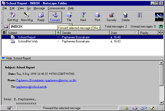Sort by Sender column header
The width and height of the screenshot is (165, 111).
pyautogui.click(x=85, y=33)
